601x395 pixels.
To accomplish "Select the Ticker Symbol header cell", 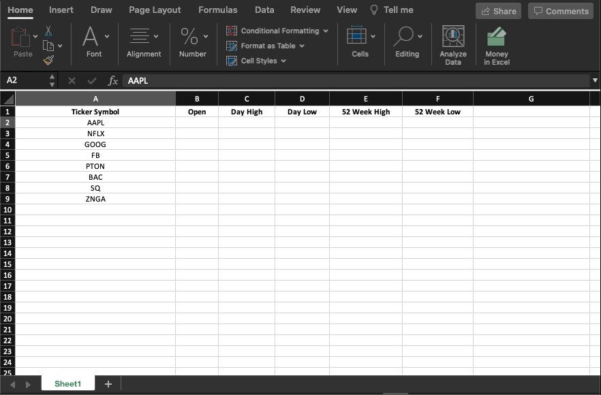I will 95,112.
